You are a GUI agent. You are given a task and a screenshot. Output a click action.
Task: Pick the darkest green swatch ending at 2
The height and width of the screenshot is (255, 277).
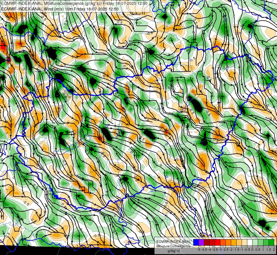271,243
